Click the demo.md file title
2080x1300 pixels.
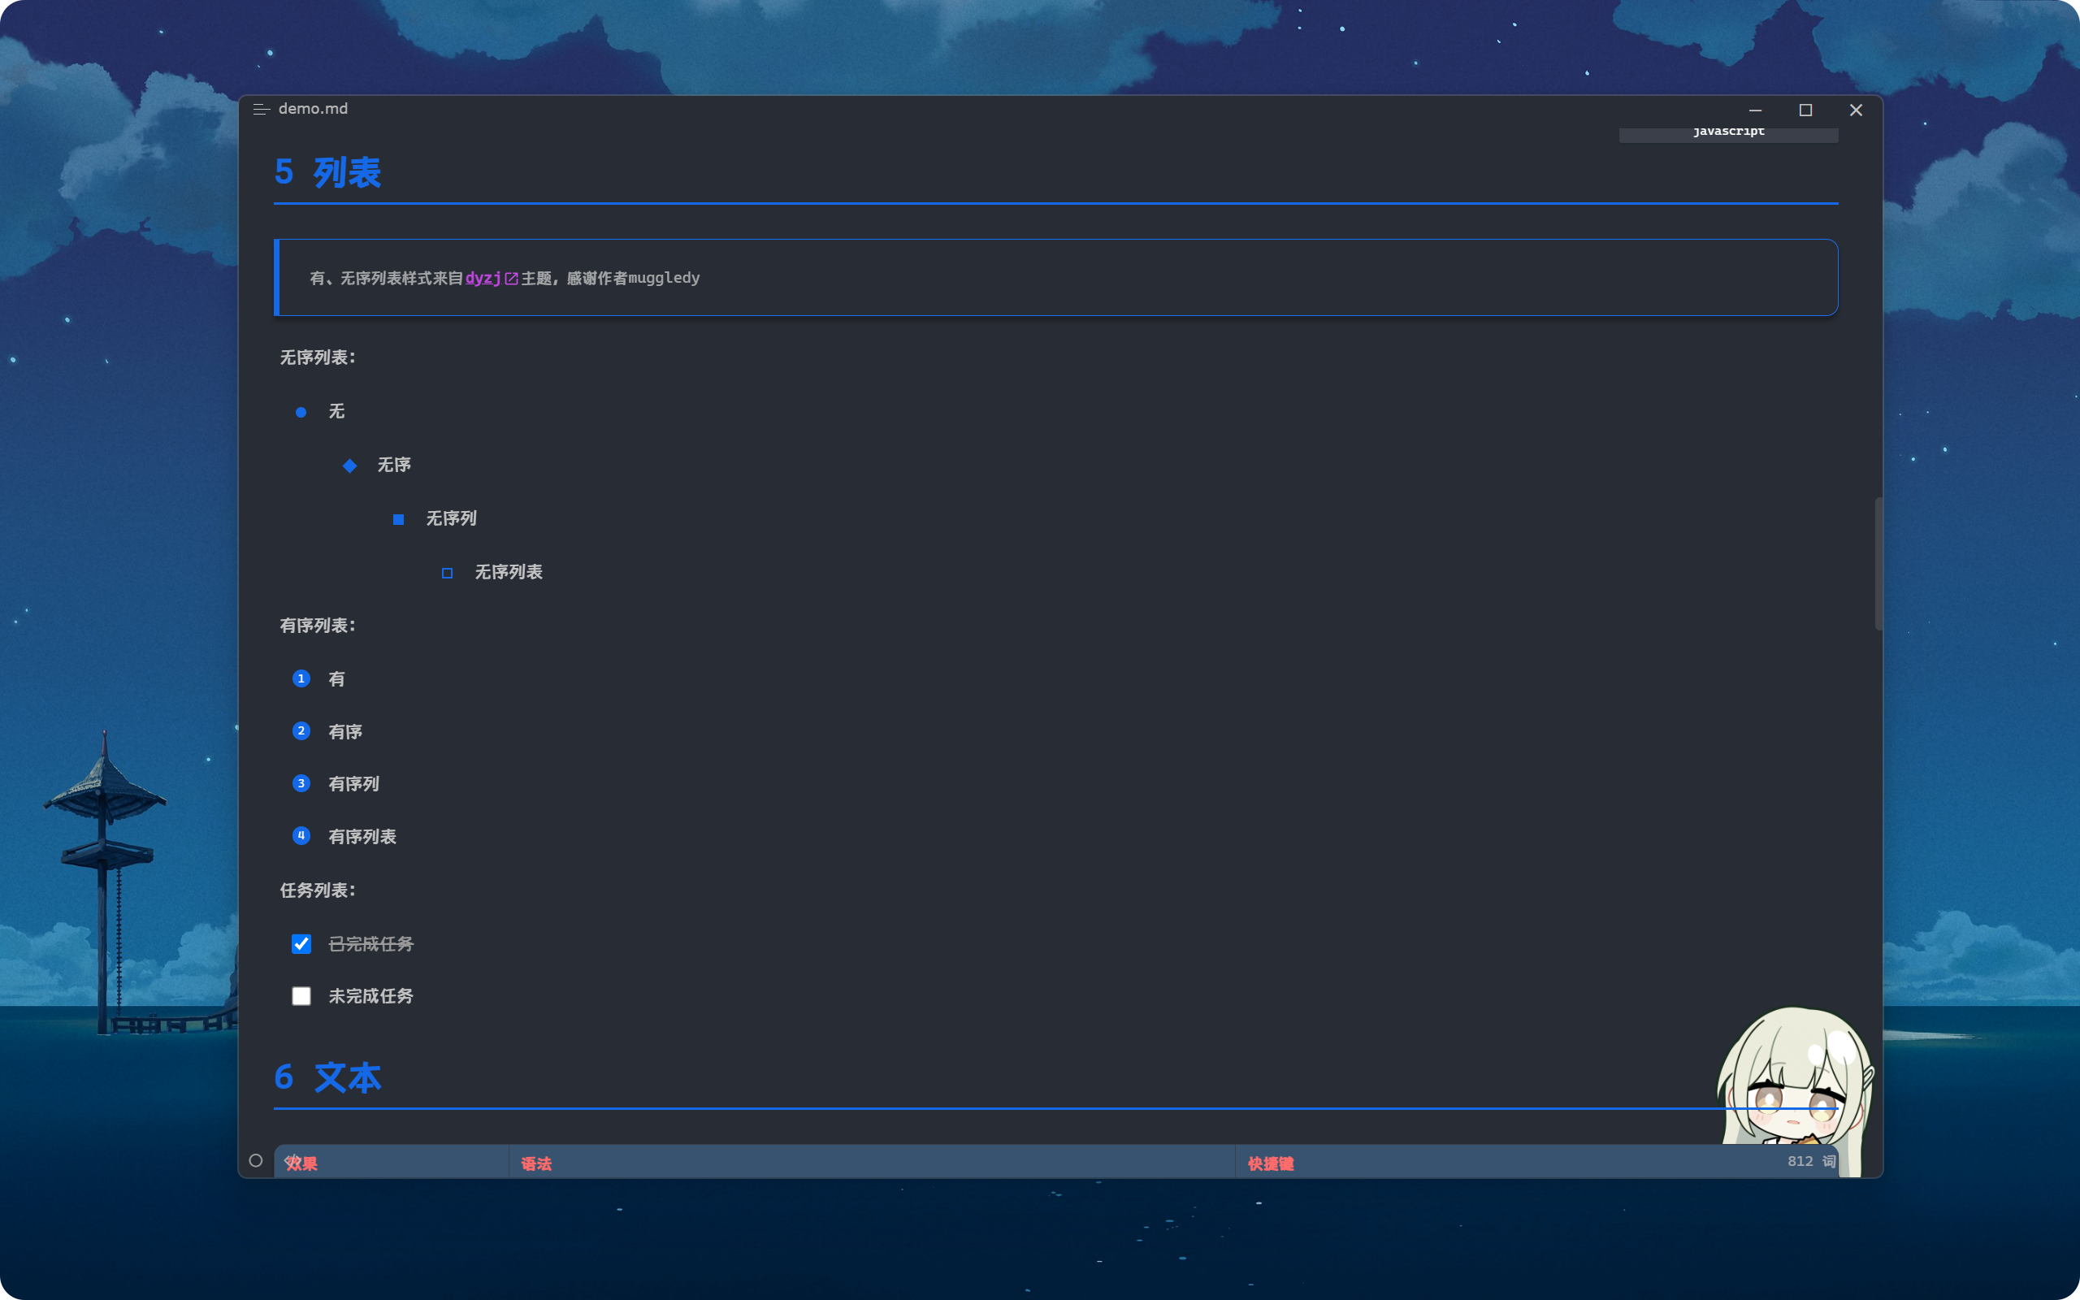coord(313,108)
